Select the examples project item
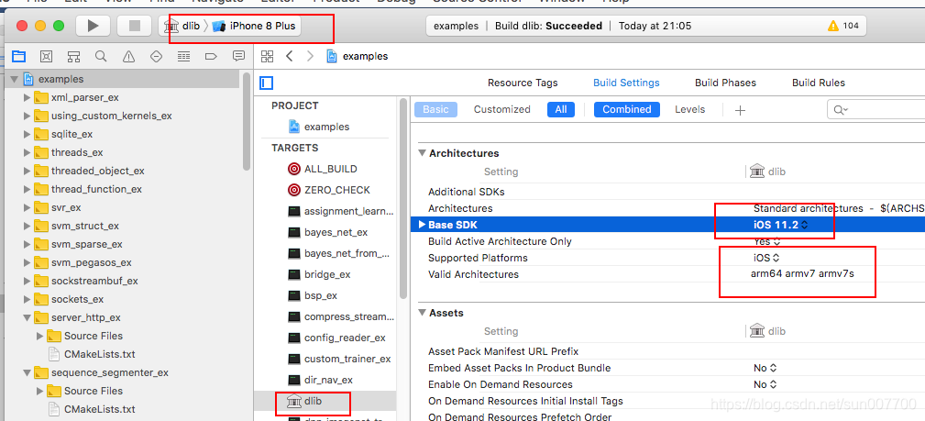 [x=319, y=127]
